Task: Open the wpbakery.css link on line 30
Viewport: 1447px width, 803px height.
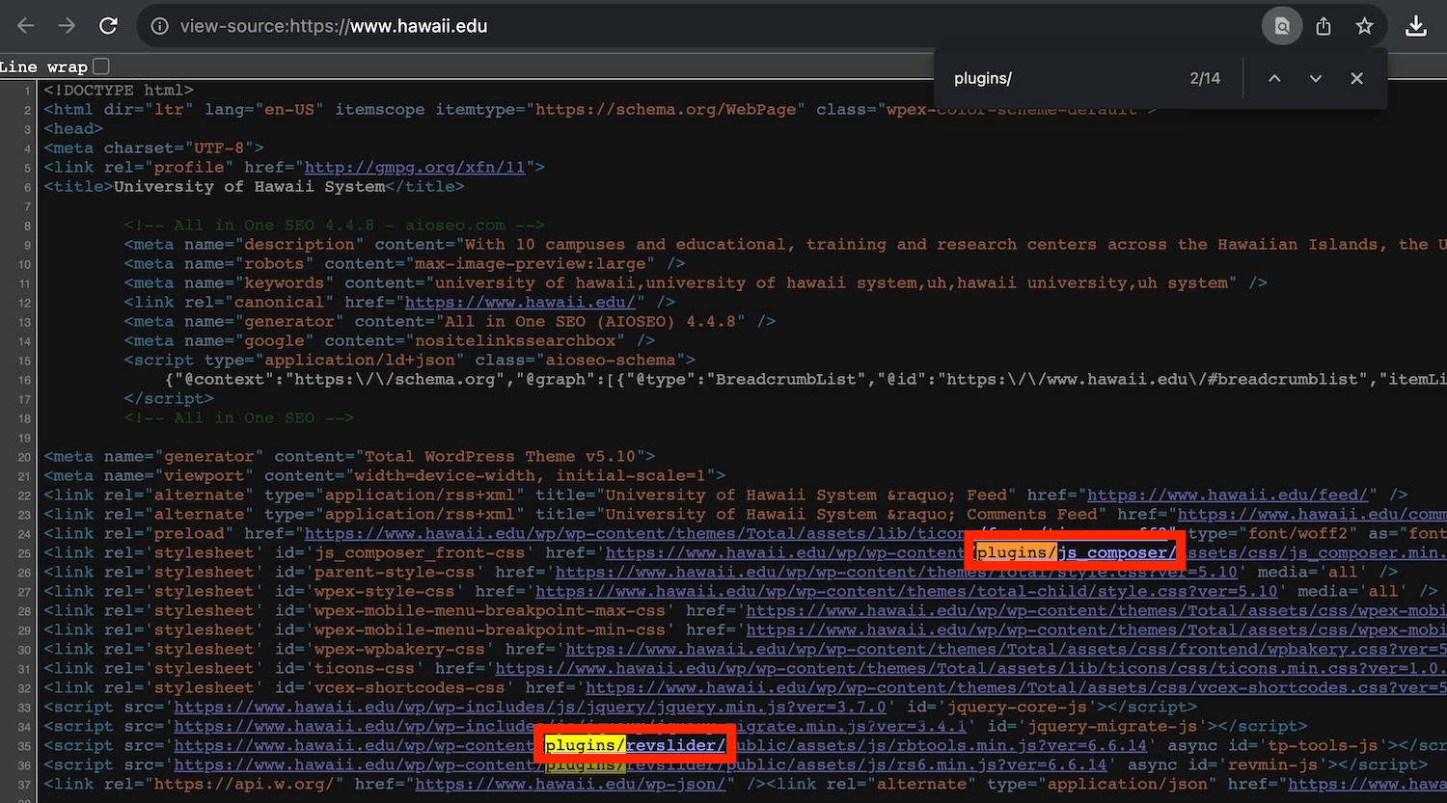Action: click(1006, 649)
